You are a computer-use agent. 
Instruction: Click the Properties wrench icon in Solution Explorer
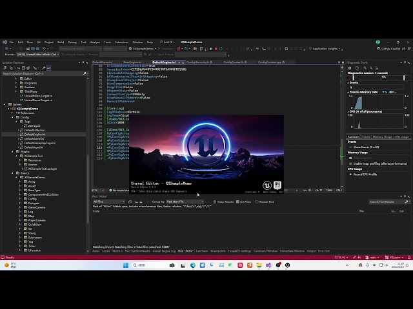pyautogui.click(x=44, y=68)
